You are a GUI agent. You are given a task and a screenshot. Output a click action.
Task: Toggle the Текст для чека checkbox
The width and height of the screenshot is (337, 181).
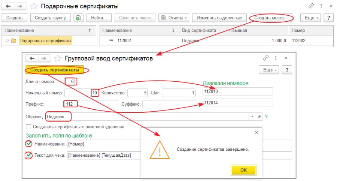pyautogui.click(x=28, y=155)
